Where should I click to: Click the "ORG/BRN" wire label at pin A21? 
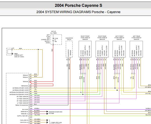(x=37, y=119)
